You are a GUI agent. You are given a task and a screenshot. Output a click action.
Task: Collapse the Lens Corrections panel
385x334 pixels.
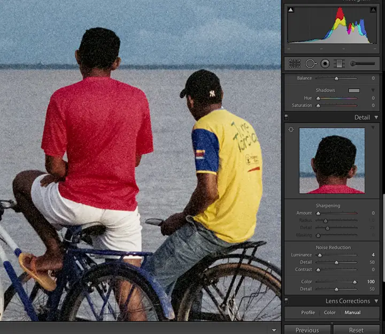[x=376, y=301]
